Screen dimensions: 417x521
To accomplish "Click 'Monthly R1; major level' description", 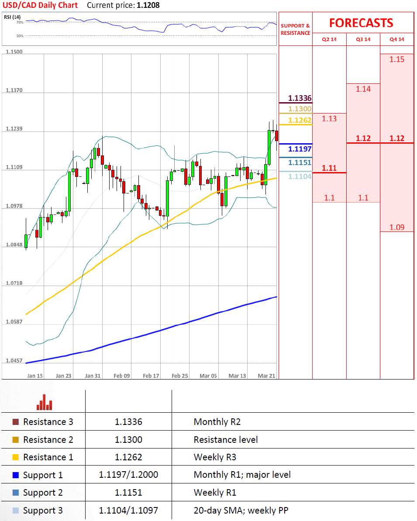I will point(242,475).
